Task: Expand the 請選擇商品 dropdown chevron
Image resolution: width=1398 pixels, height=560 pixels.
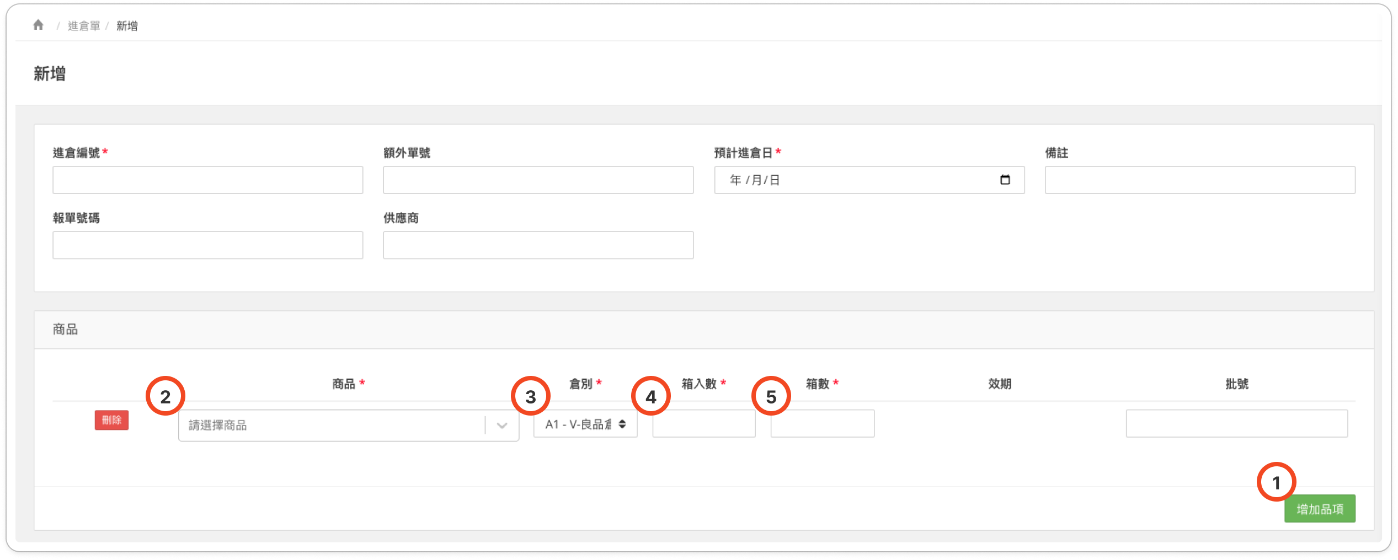Action: click(x=501, y=426)
